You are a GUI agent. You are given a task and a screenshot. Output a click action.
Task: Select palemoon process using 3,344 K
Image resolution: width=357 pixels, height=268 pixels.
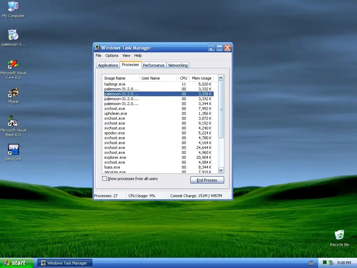pos(159,104)
